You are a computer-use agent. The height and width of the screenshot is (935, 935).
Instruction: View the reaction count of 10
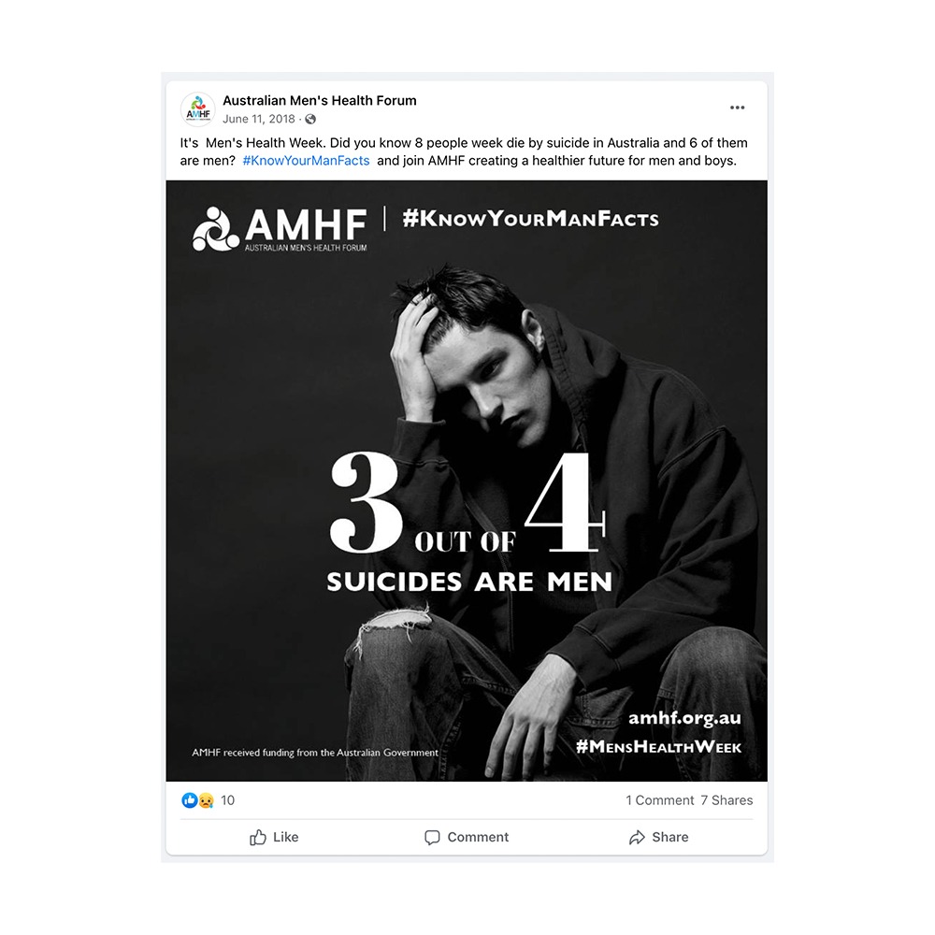coord(227,800)
